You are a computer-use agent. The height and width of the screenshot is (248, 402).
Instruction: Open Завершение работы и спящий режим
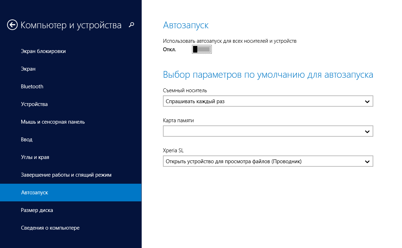pos(66,175)
